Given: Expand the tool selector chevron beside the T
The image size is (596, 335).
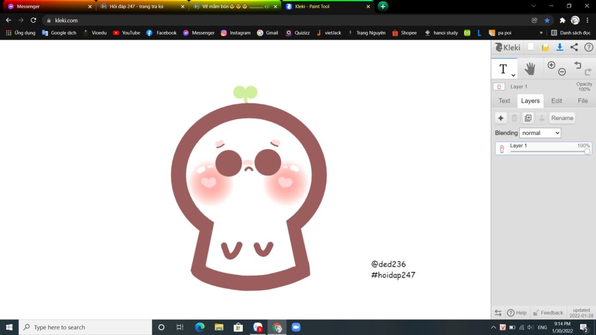Looking at the screenshot, I should (513, 75).
